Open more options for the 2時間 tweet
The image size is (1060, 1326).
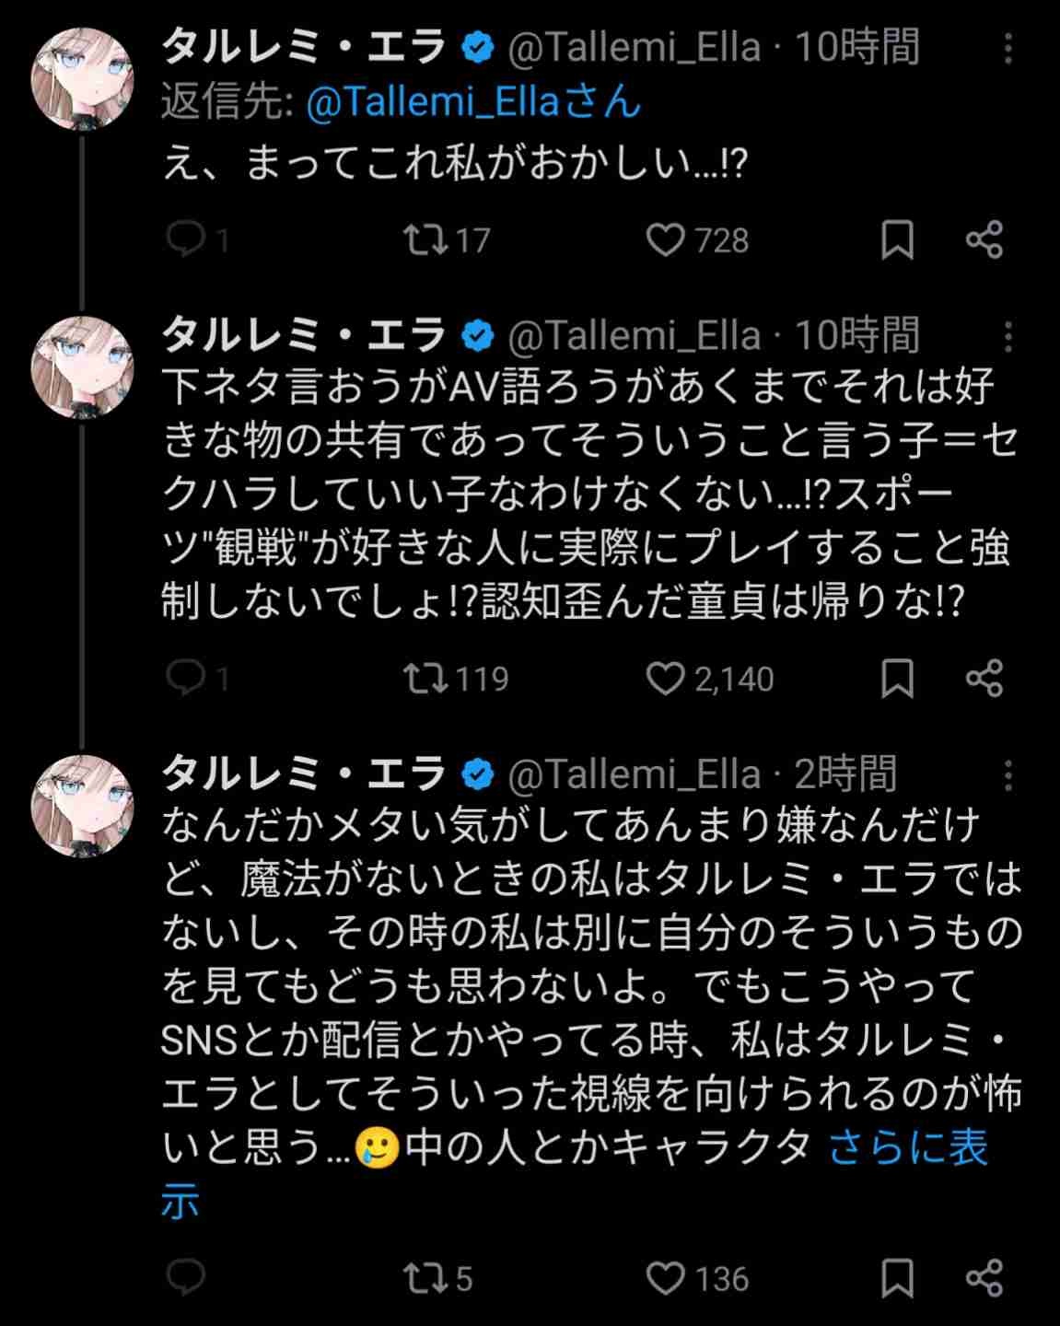coord(1008,775)
